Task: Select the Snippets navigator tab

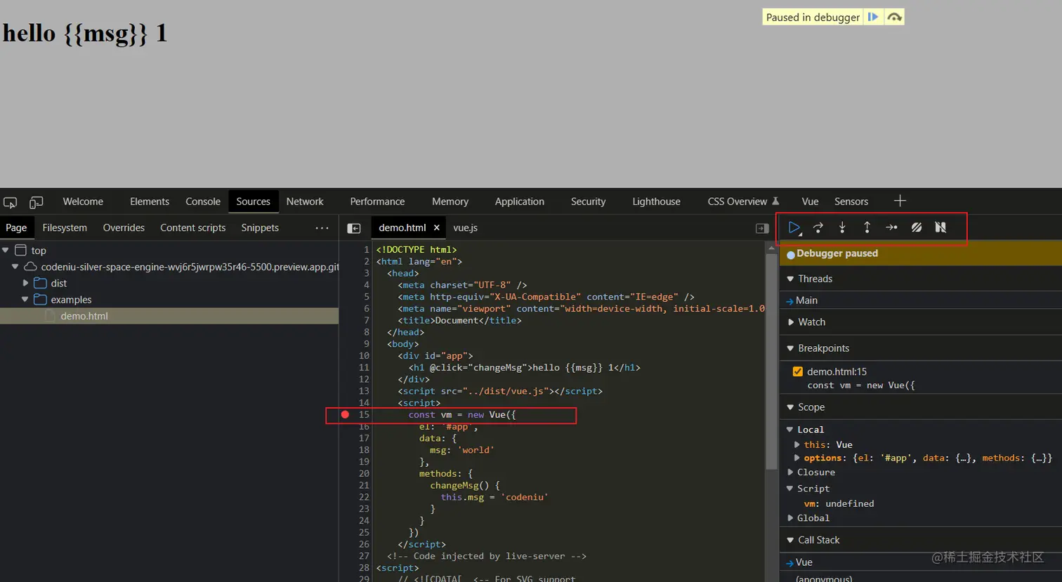Action: point(260,227)
